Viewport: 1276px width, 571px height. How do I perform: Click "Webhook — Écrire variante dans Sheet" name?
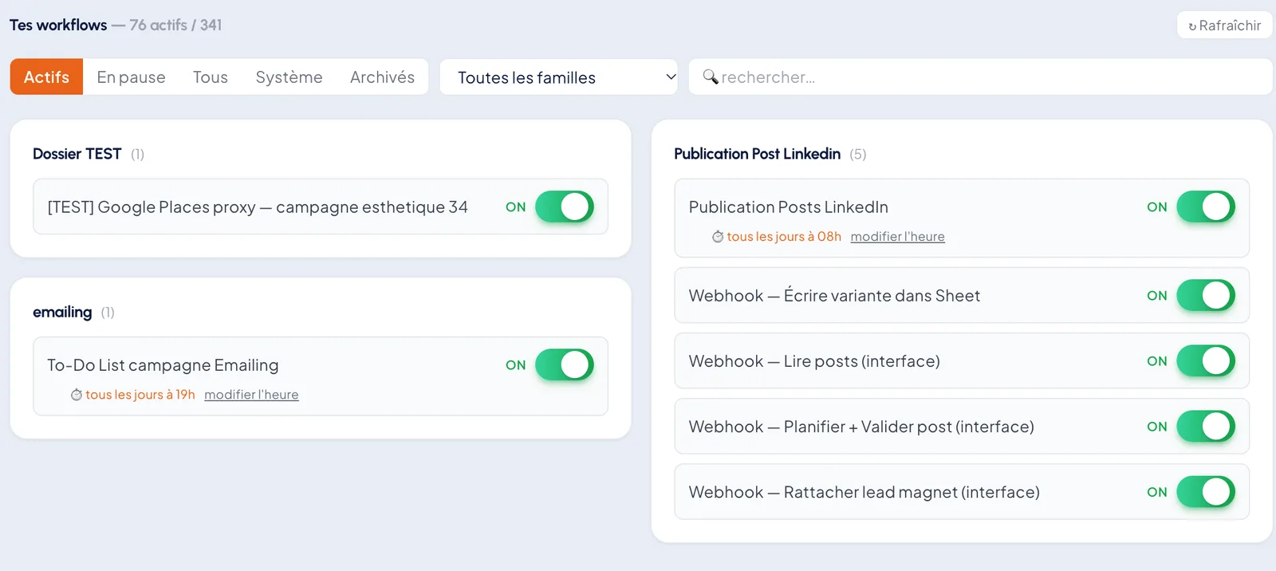point(834,296)
